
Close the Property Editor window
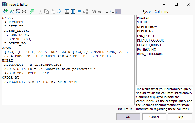click(189, 4)
